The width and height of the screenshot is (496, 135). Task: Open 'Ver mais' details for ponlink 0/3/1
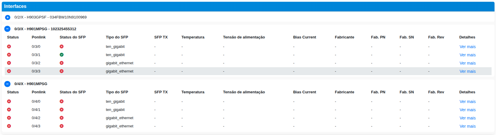click(x=467, y=55)
